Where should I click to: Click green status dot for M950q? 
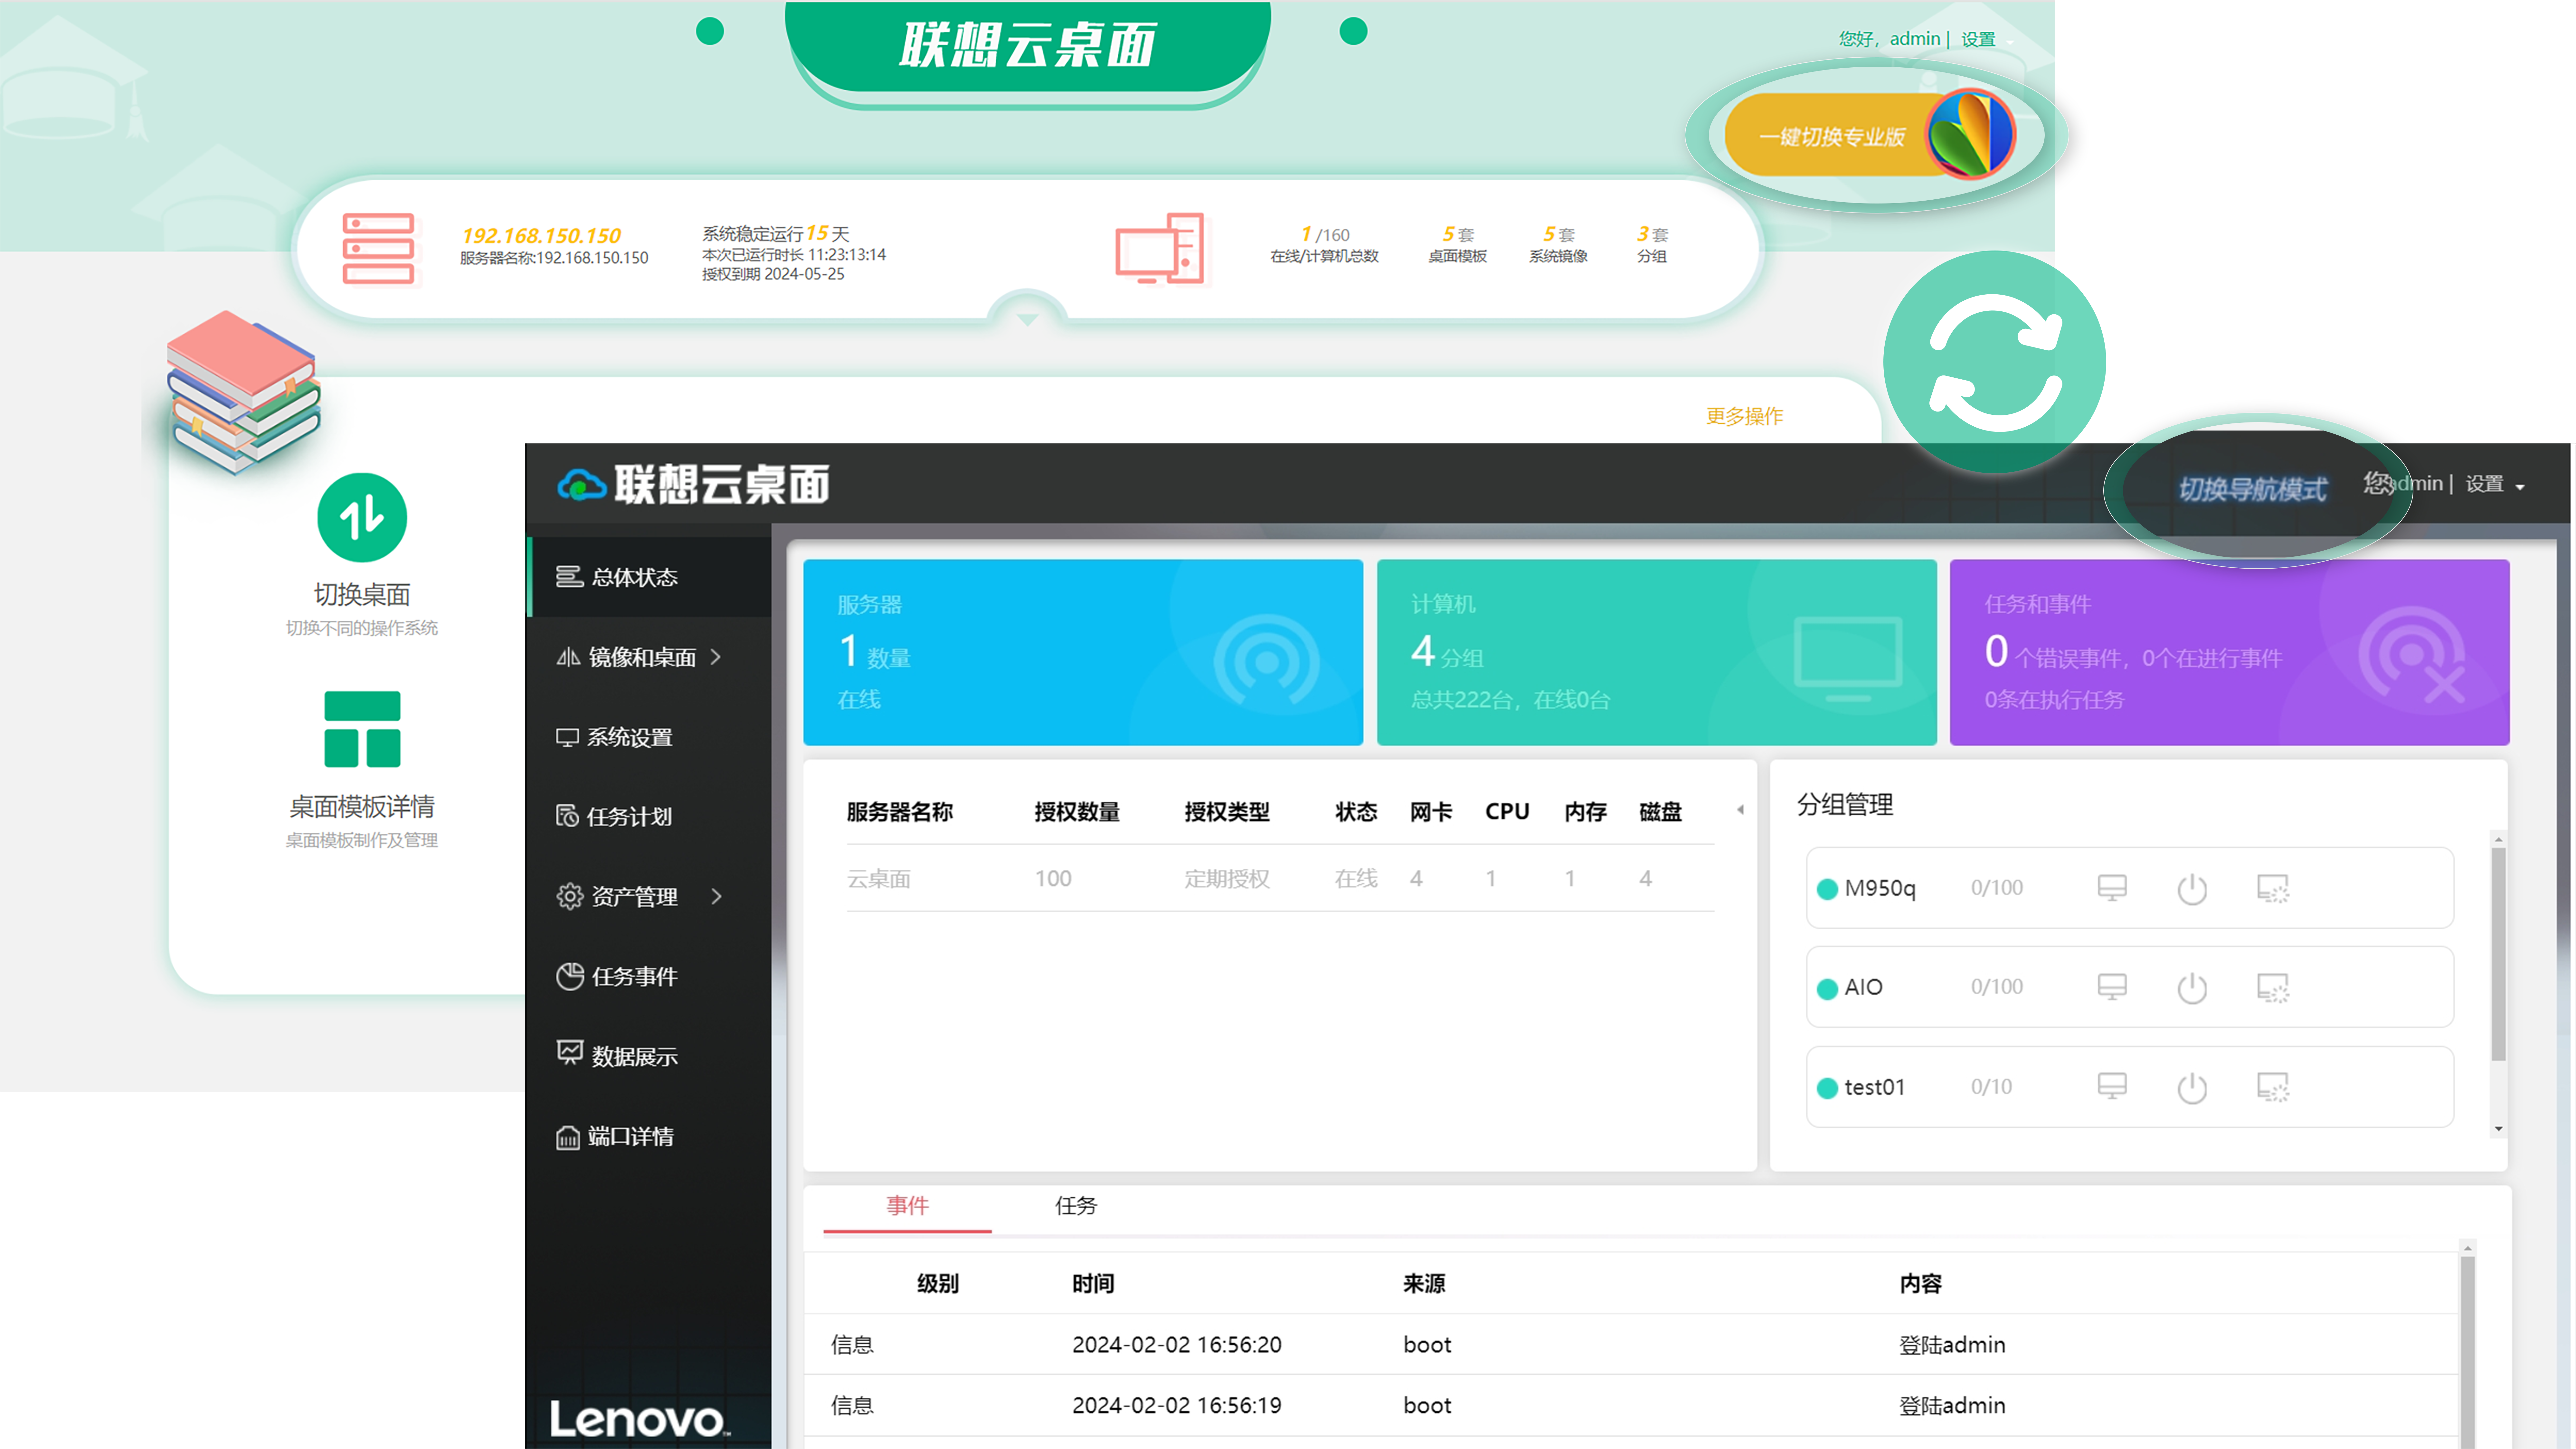[1827, 889]
